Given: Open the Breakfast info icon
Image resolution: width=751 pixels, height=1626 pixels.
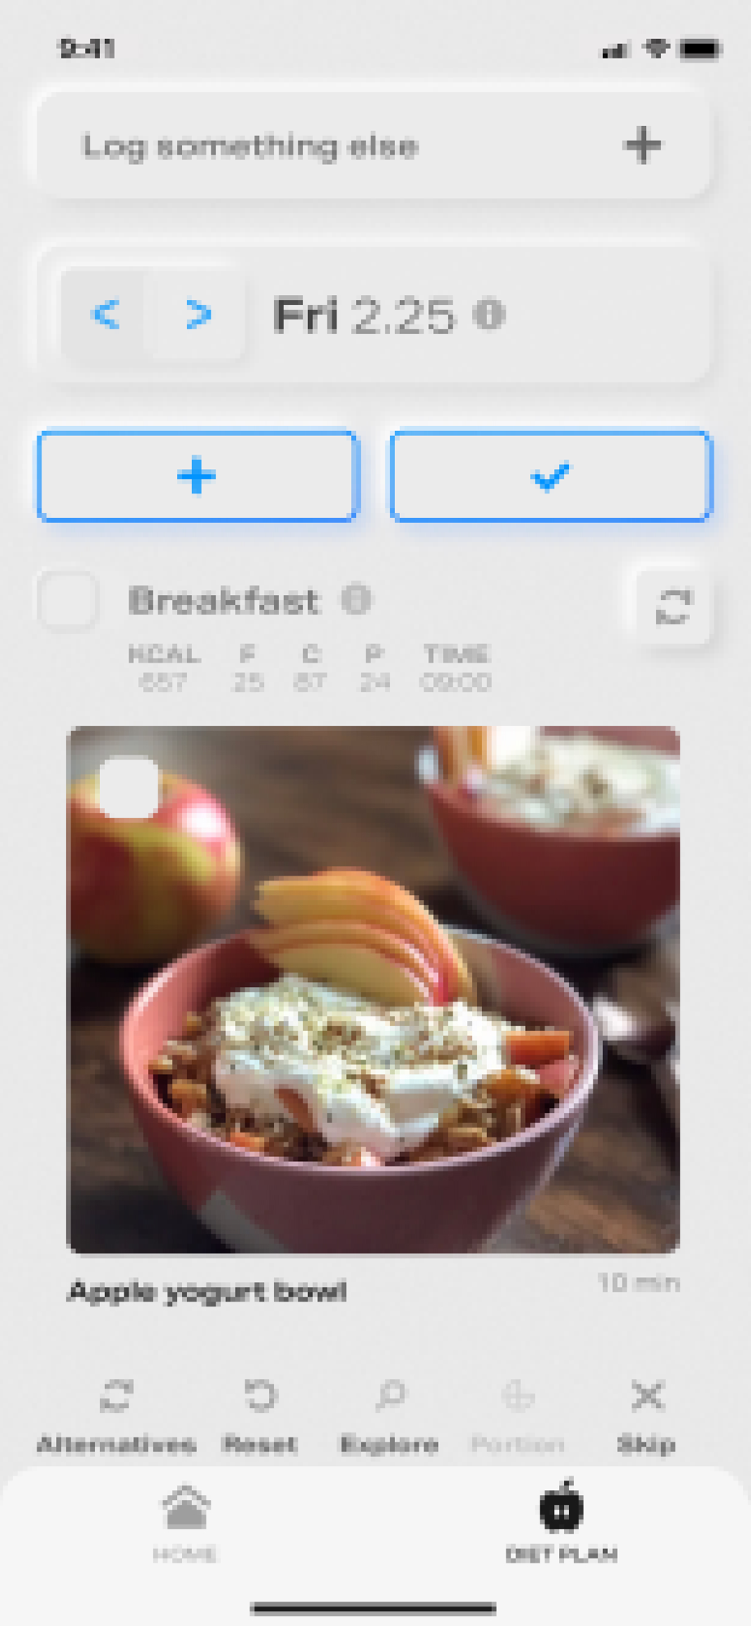Looking at the screenshot, I should click(x=356, y=600).
